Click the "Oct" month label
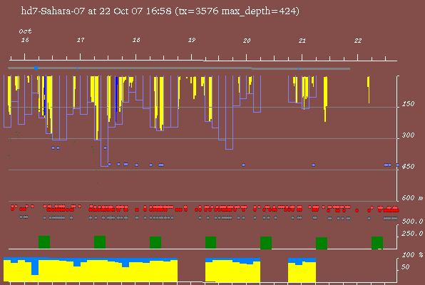This screenshot has height=285, width=425. pyautogui.click(x=25, y=31)
